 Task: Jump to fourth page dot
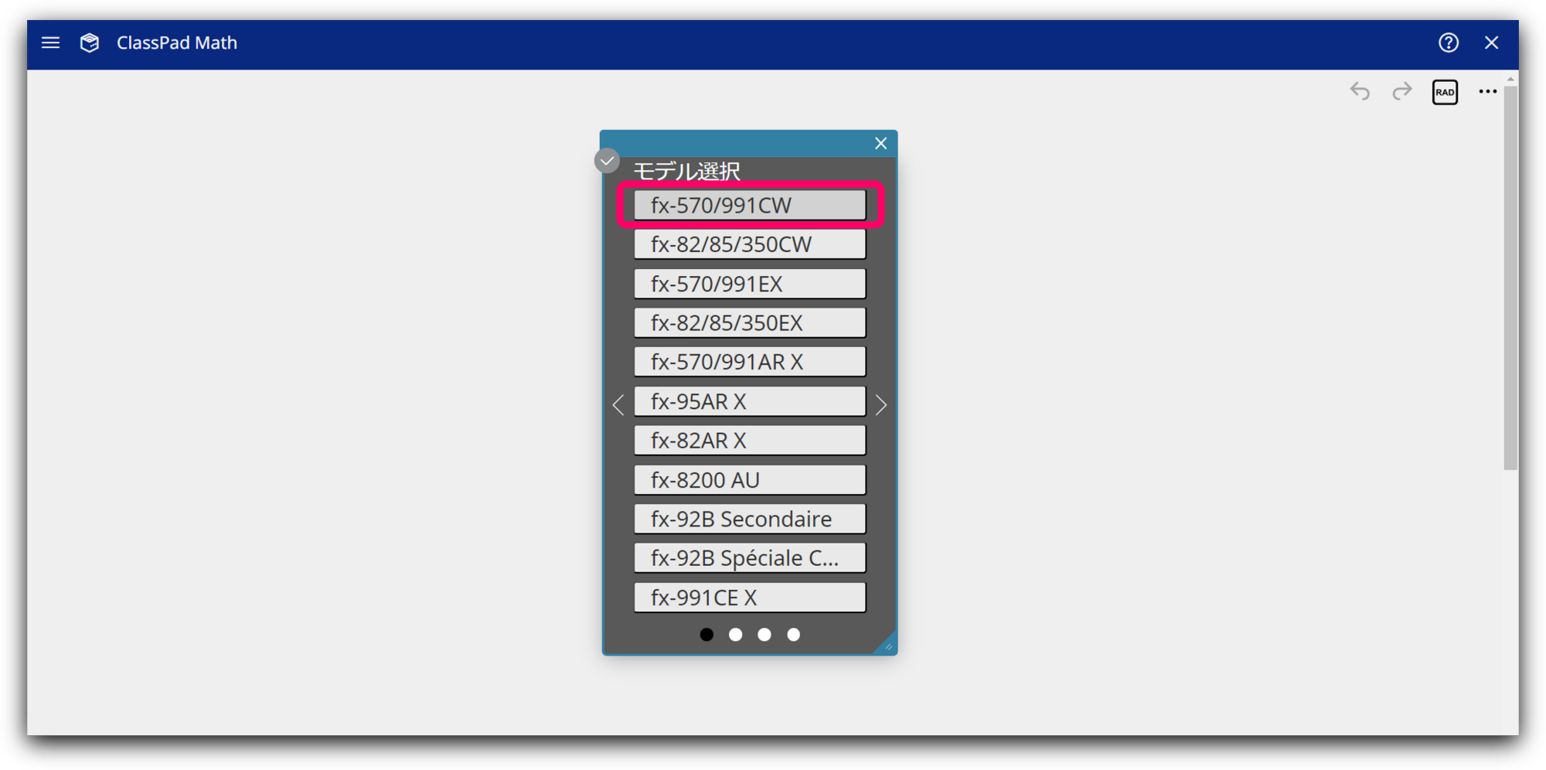[x=794, y=635]
